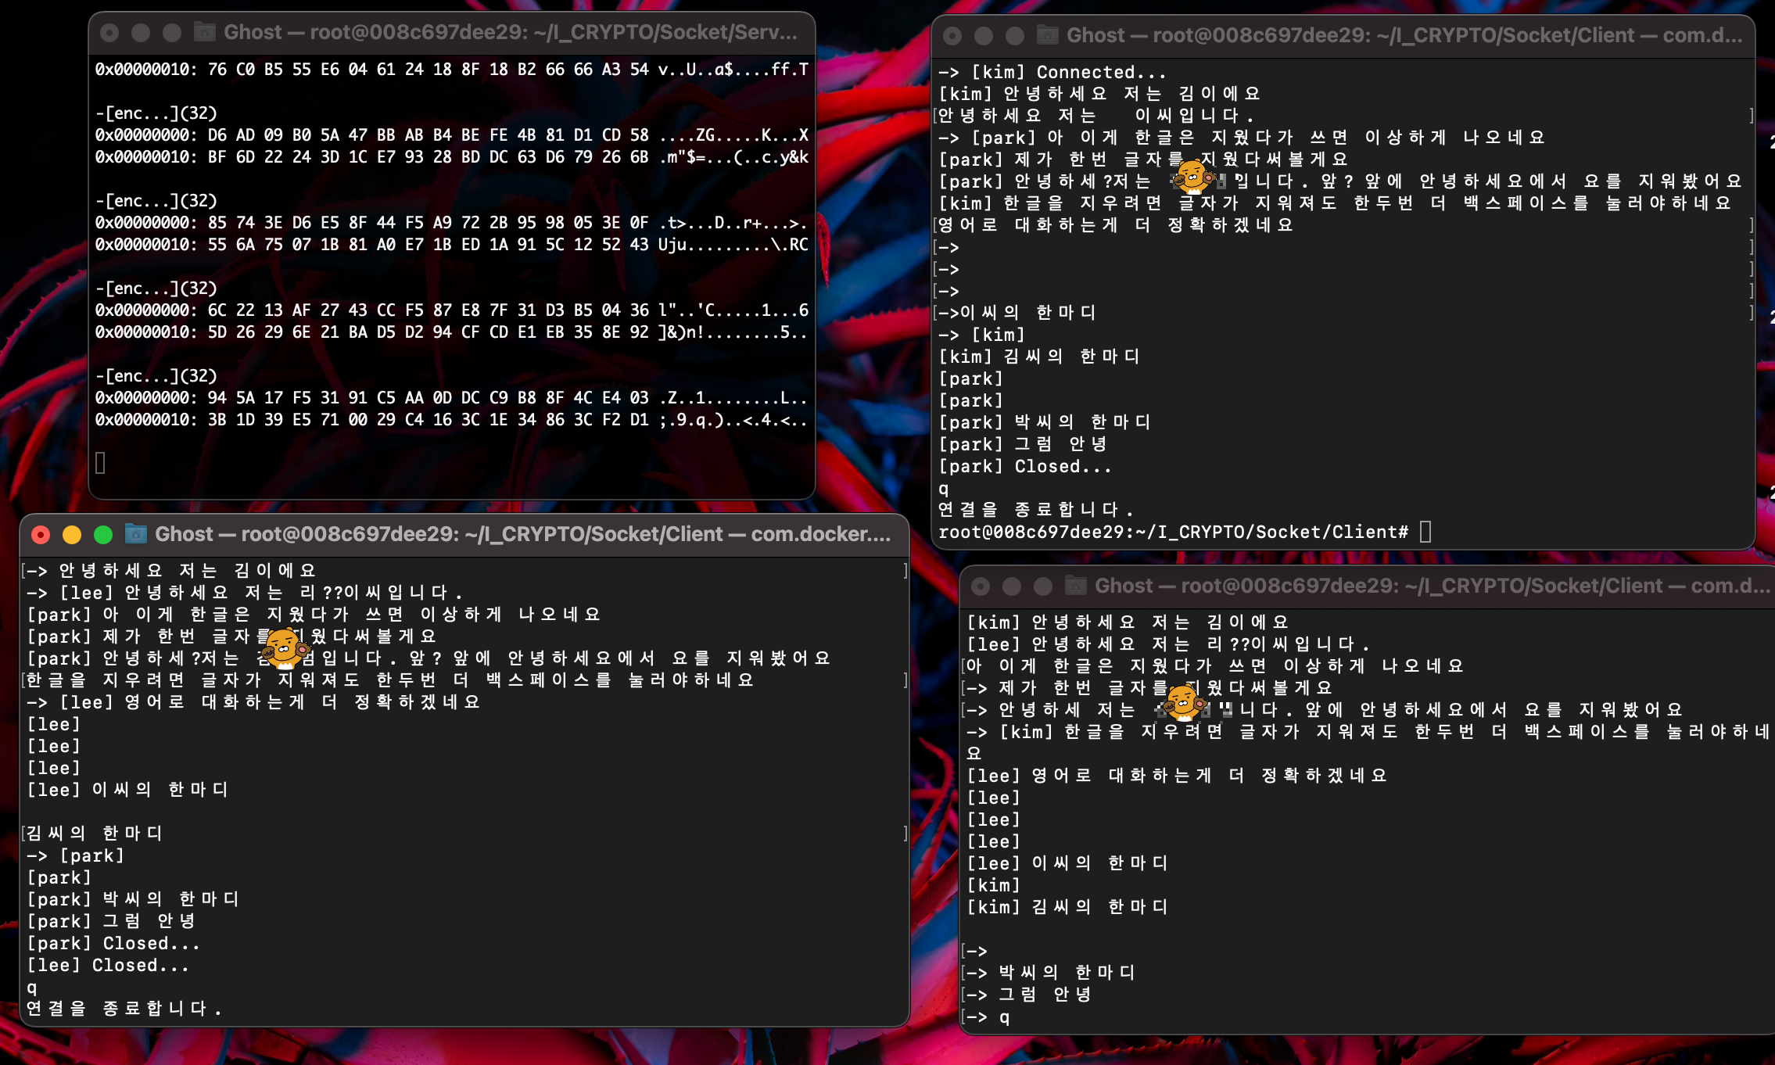Click '[park] Closed...' line in top-right terminal
1775x1065 pixels.
[x=1024, y=466]
